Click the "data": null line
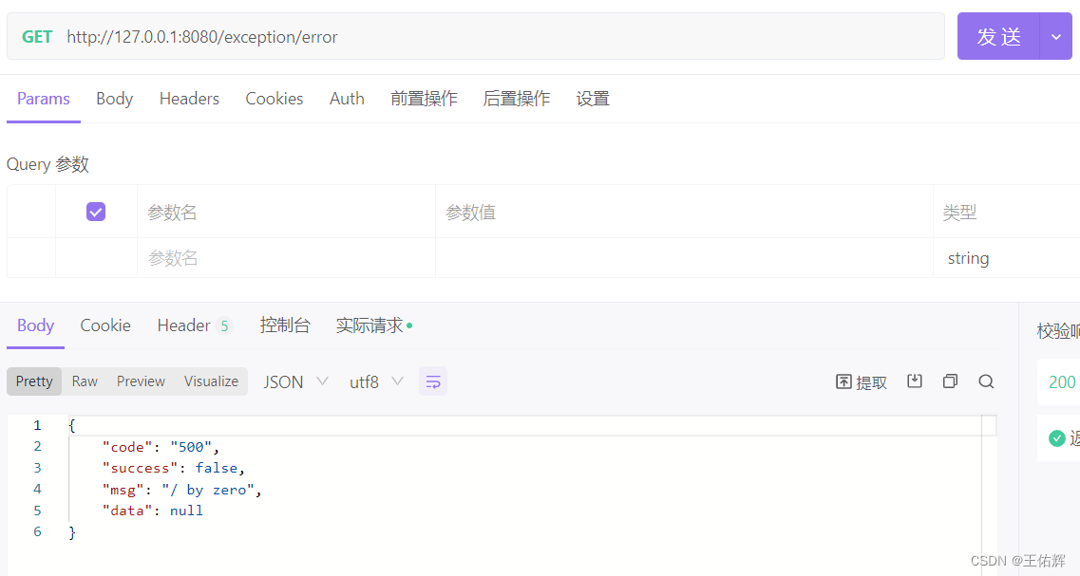This screenshot has width=1080, height=576. pos(152,511)
